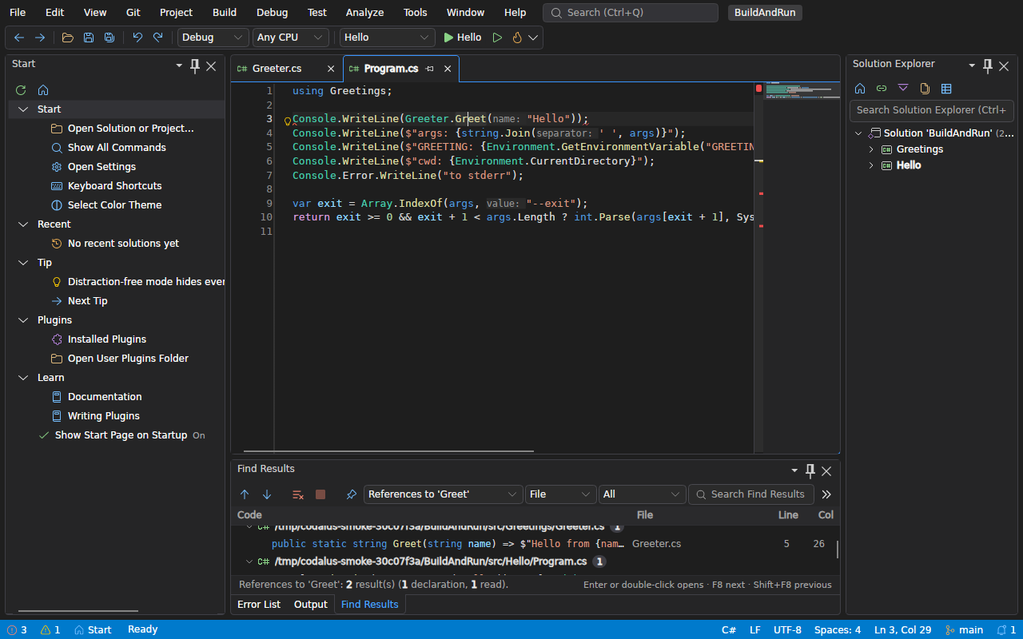Expand the Greetings project node
Screen dimensions: 1023x639
(x=871, y=149)
